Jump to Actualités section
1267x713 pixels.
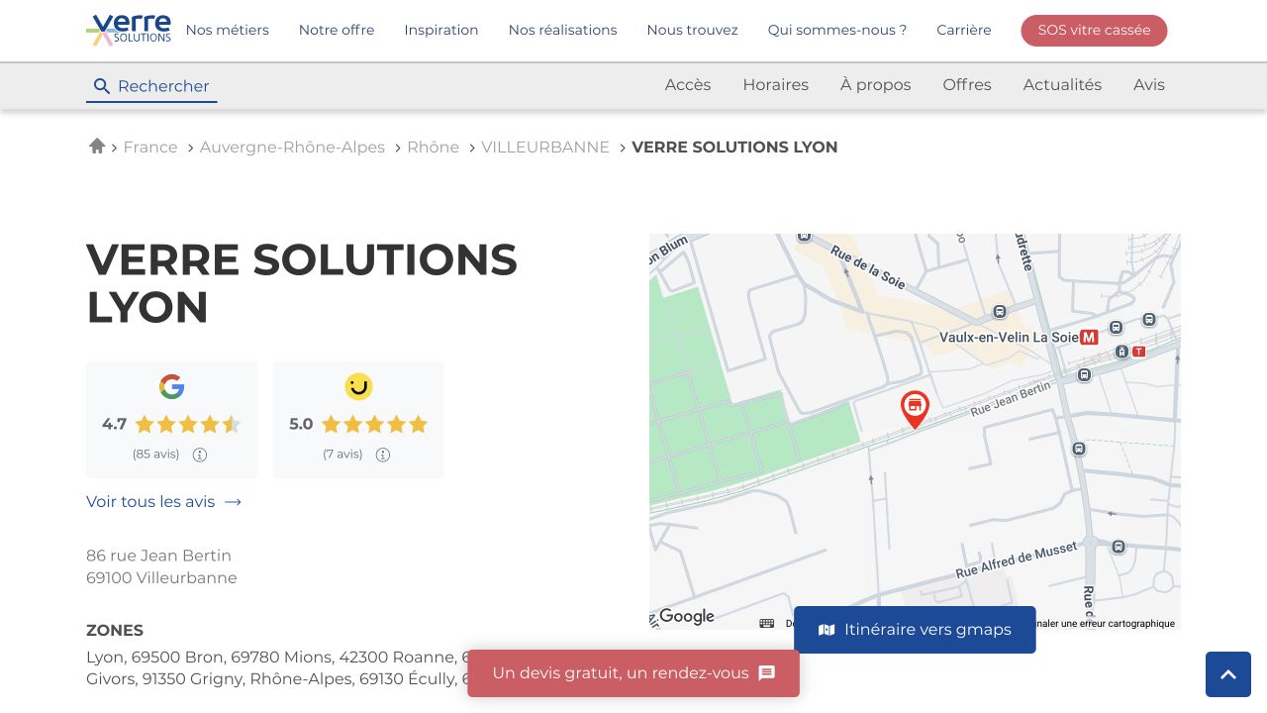point(1062,85)
